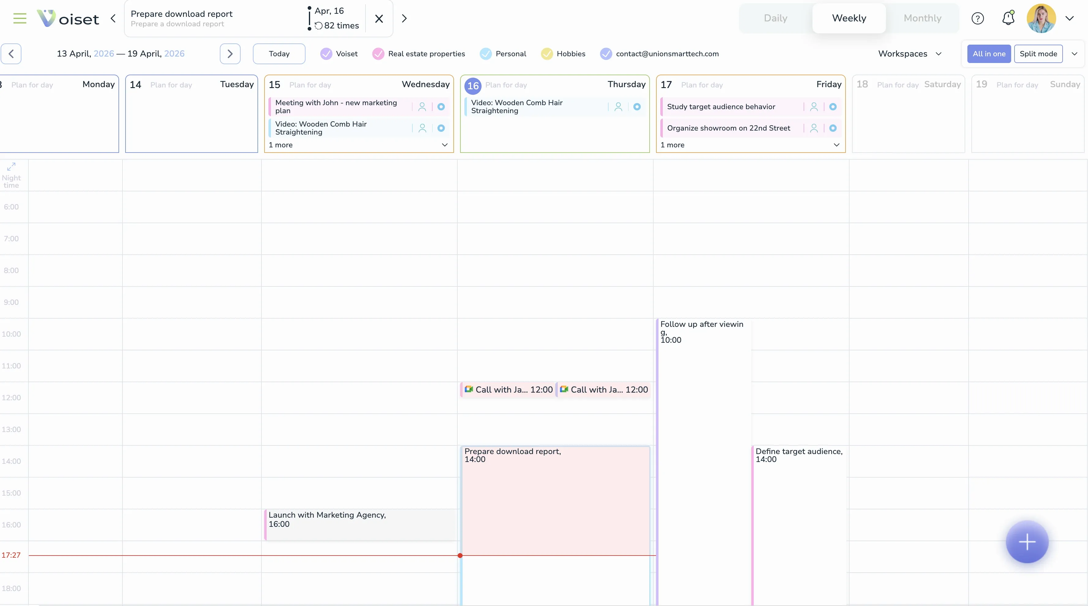The height and width of the screenshot is (606, 1088).
Task: Toggle the Hobbies category filter
Action: pyautogui.click(x=547, y=54)
